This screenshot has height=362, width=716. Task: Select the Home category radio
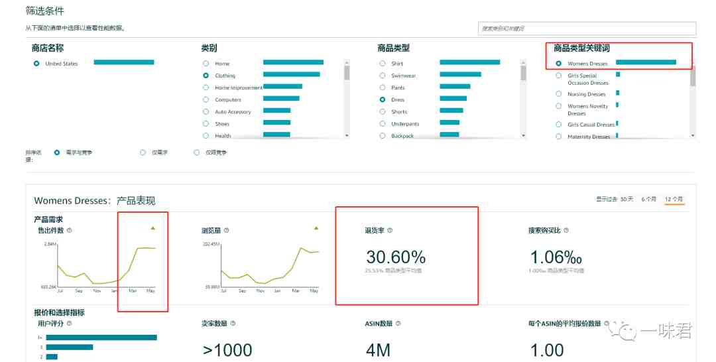(206, 64)
